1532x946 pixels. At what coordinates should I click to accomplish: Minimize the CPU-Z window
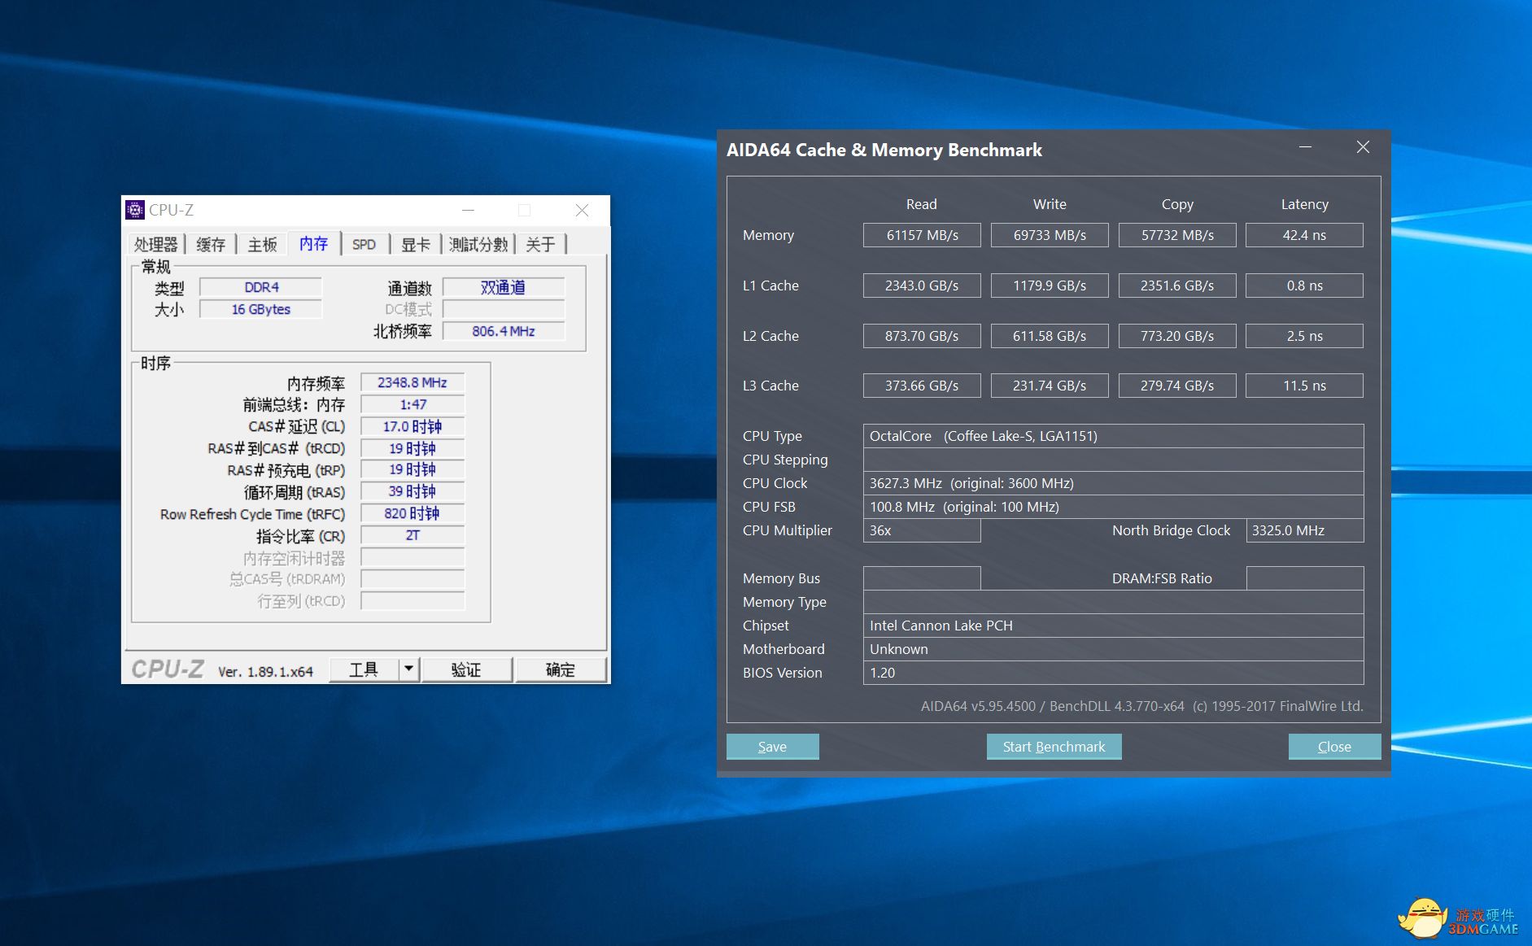pos(468,210)
